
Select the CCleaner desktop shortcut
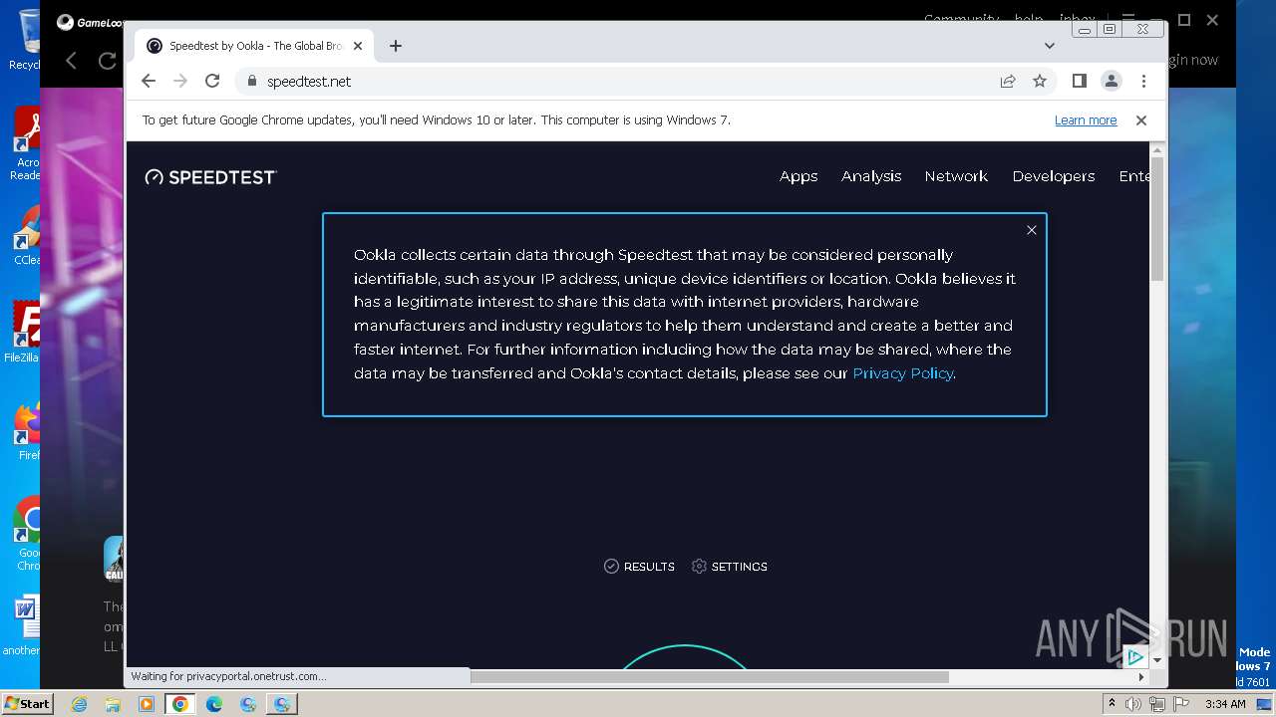(24, 237)
